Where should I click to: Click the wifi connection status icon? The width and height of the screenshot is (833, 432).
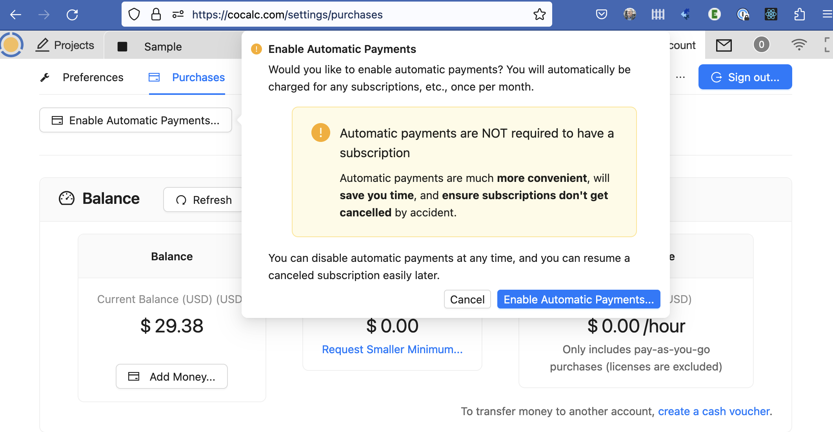(799, 45)
